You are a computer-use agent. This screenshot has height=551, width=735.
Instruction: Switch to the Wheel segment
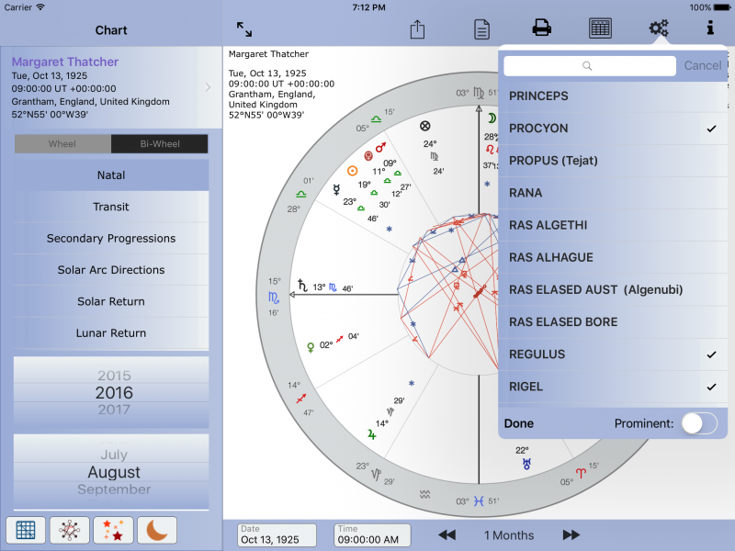tap(62, 144)
